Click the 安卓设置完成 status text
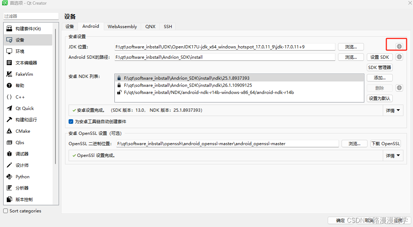413x227 pixels. tap(91, 110)
